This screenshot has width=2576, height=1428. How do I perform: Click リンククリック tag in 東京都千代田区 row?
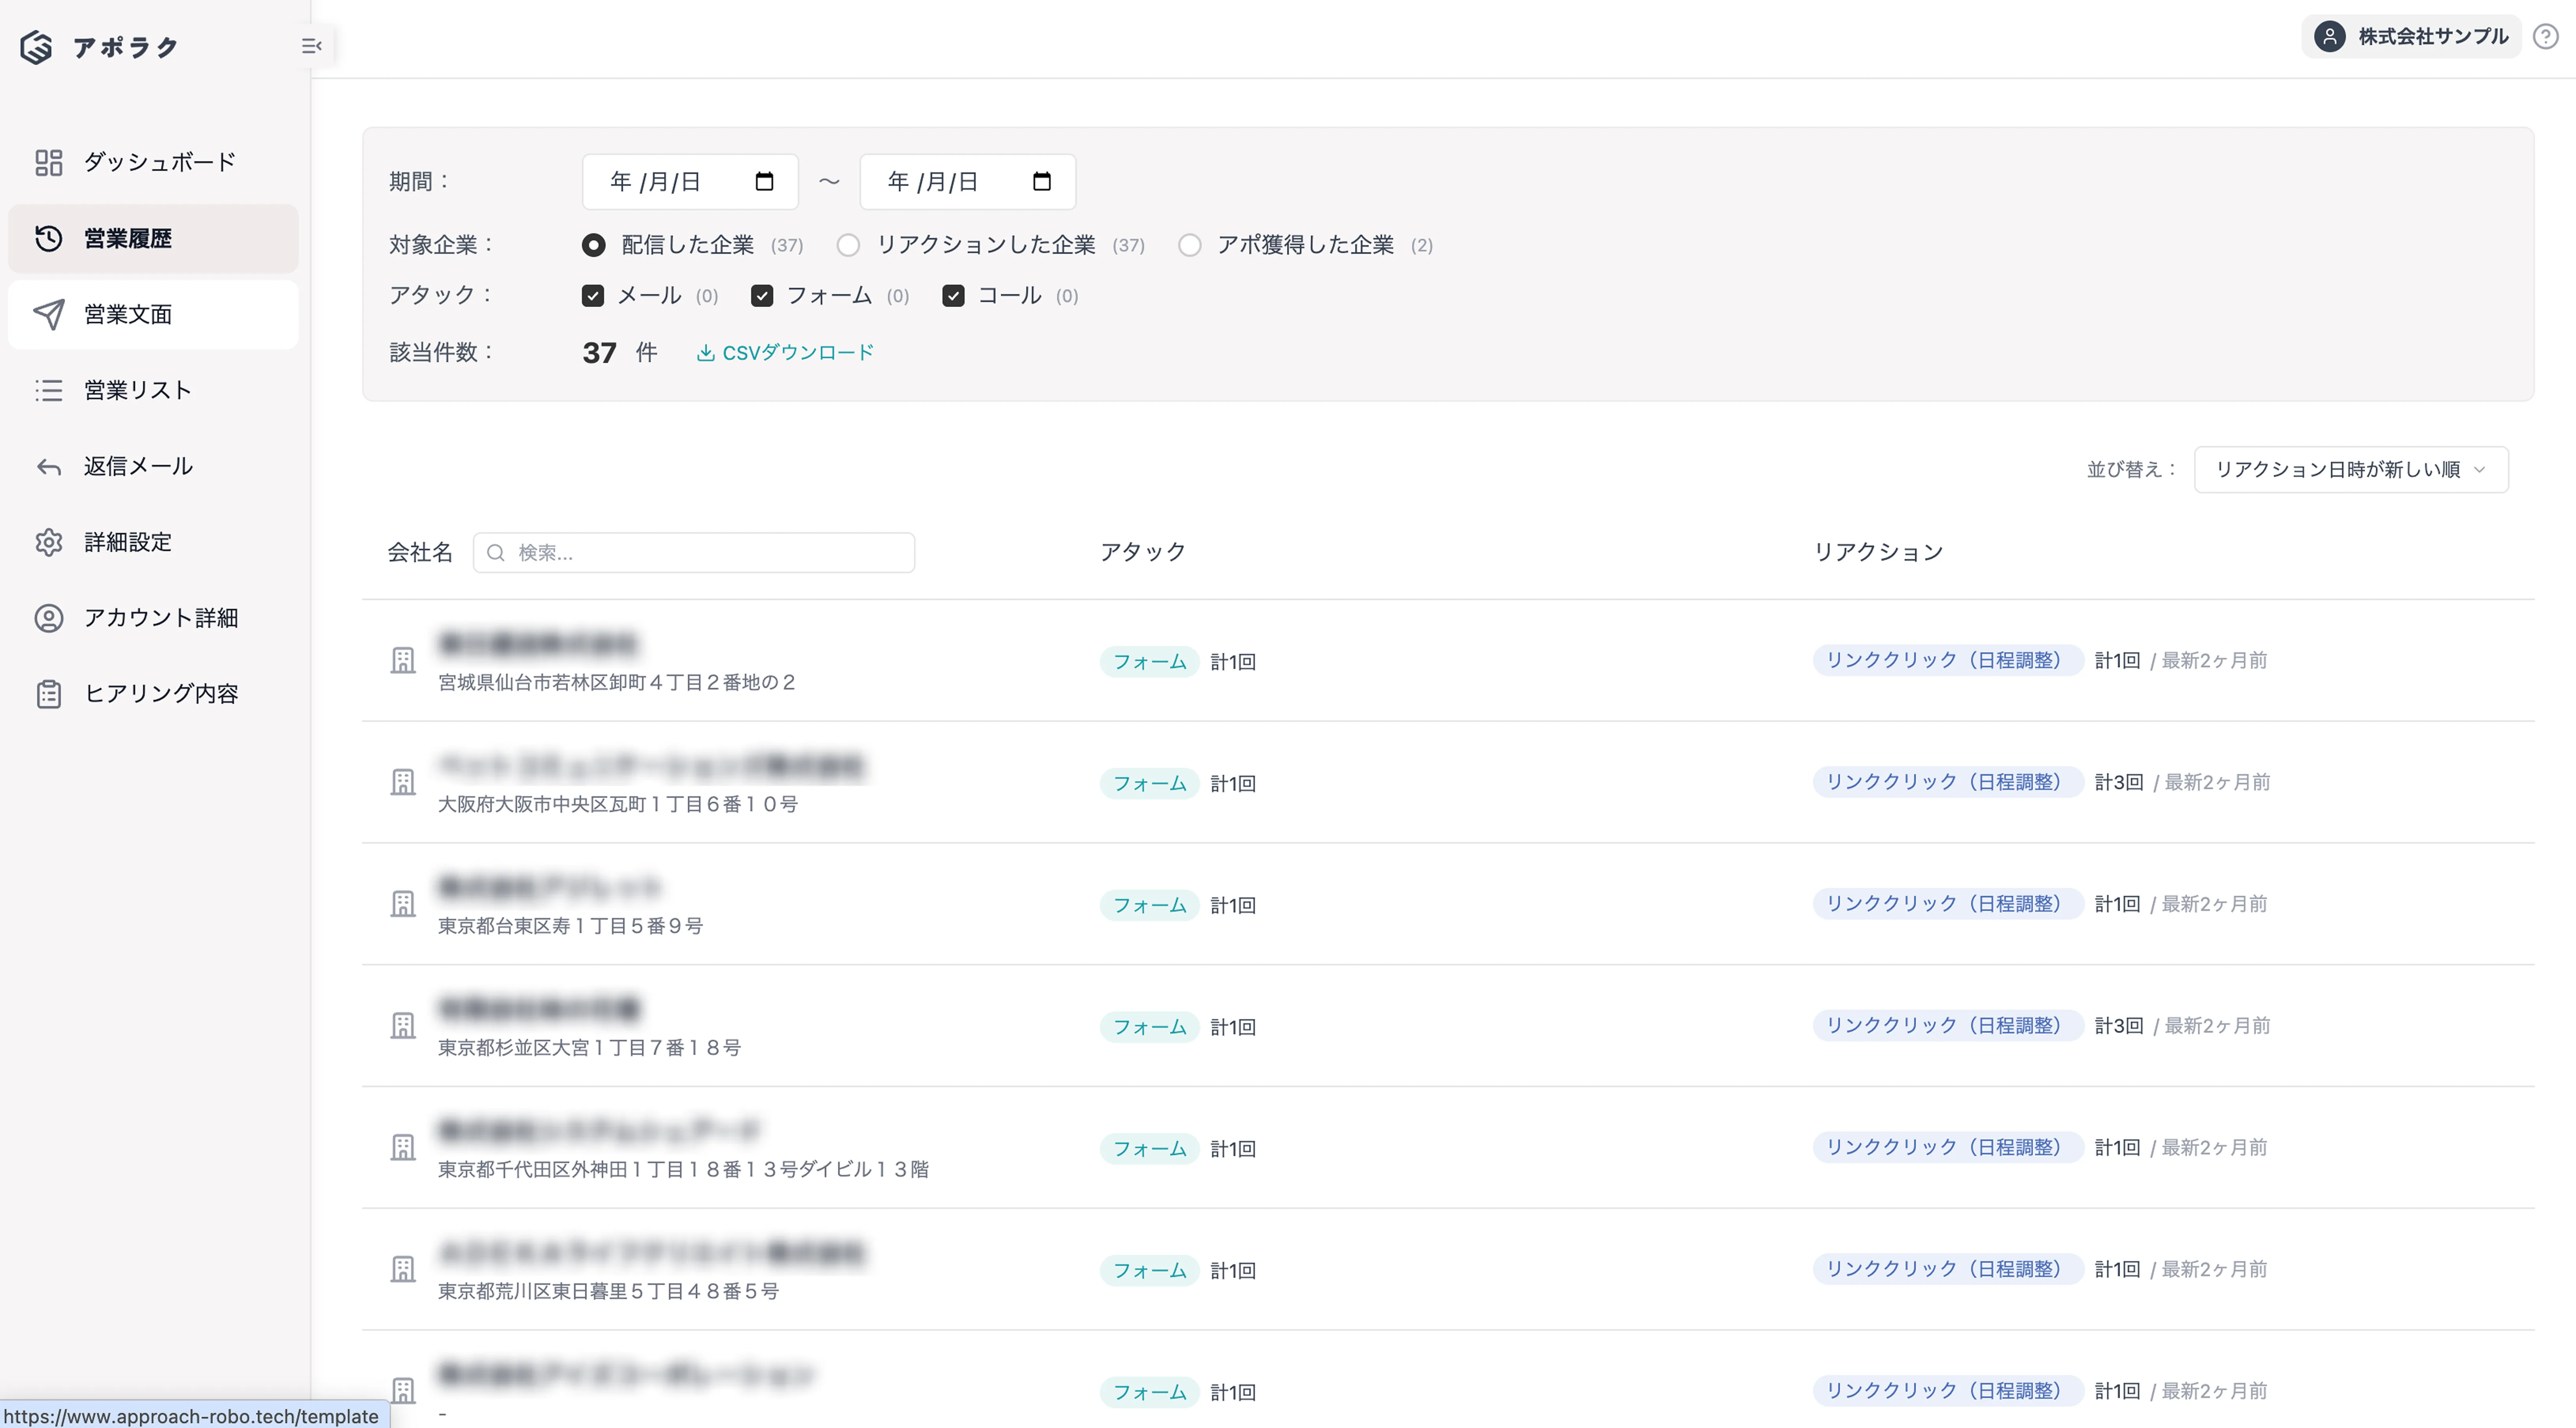point(1947,1147)
